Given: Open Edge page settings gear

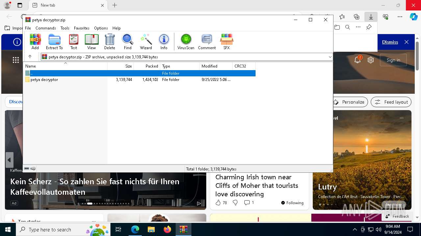Looking at the screenshot, I should click(x=371, y=60).
